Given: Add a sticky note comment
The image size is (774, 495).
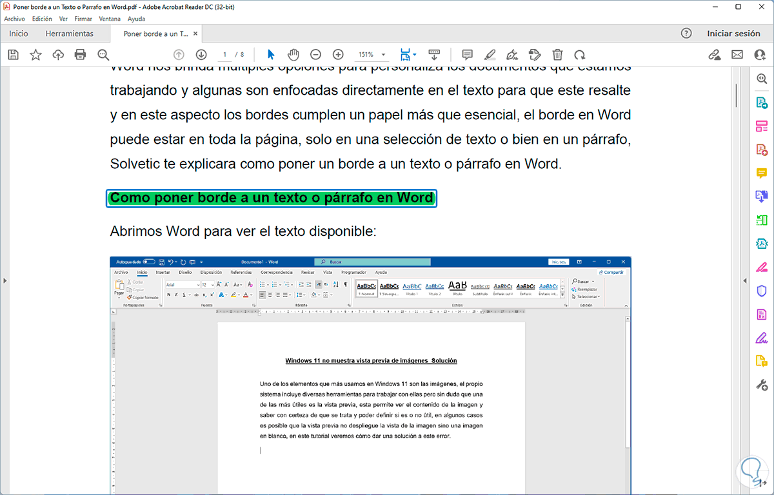Looking at the screenshot, I should point(468,55).
